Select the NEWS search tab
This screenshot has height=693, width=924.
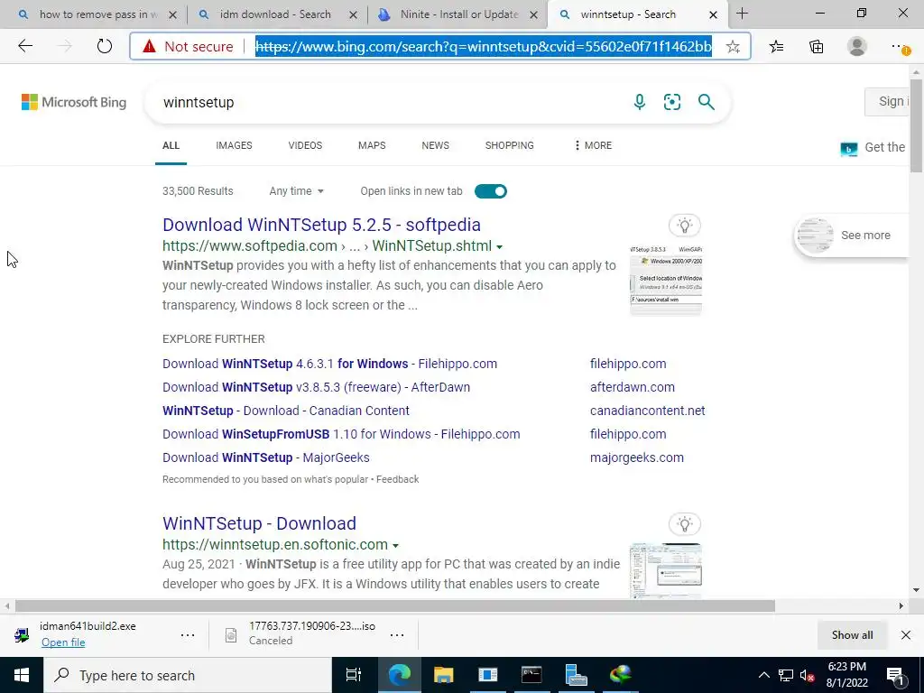436,145
